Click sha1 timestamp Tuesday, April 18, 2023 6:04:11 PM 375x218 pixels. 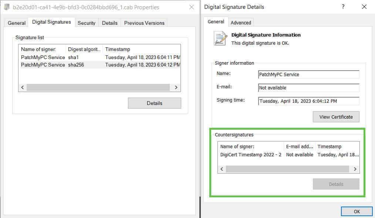[x=142, y=57]
